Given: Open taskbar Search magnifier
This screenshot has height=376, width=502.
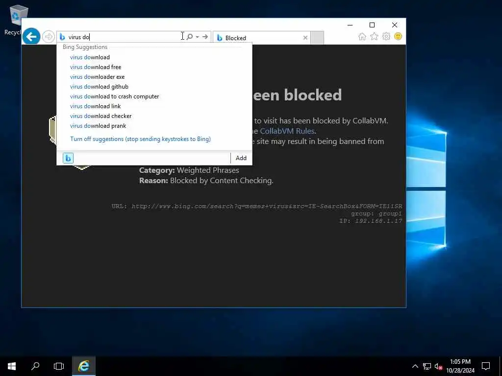Looking at the screenshot, I should coord(35,366).
